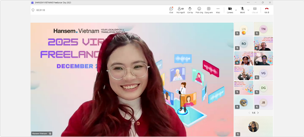Open the Khác more options menu

218,10
